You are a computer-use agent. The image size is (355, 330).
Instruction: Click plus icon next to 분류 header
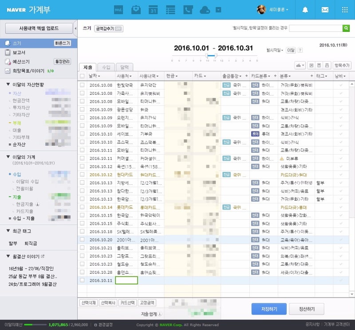(x=312, y=76)
